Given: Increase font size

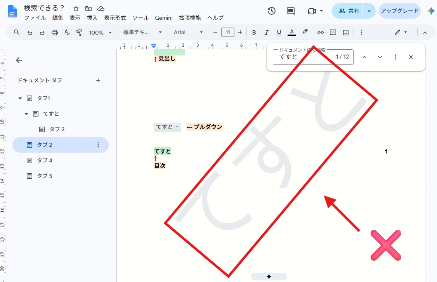Looking at the screenshot, I should click(240, 33).
